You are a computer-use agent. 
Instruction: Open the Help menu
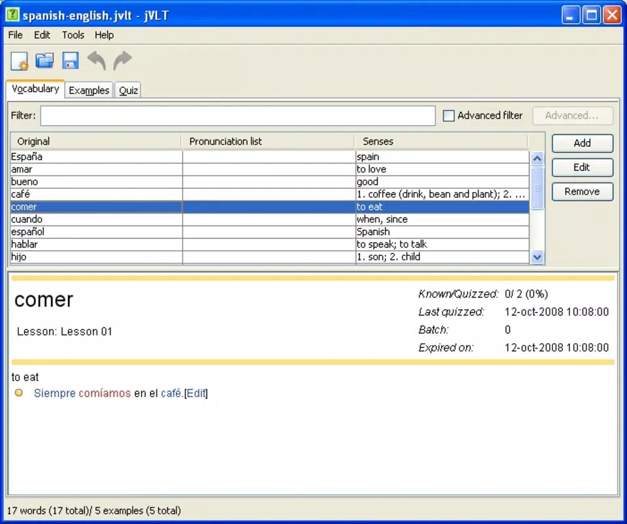(x=104, y=35)
